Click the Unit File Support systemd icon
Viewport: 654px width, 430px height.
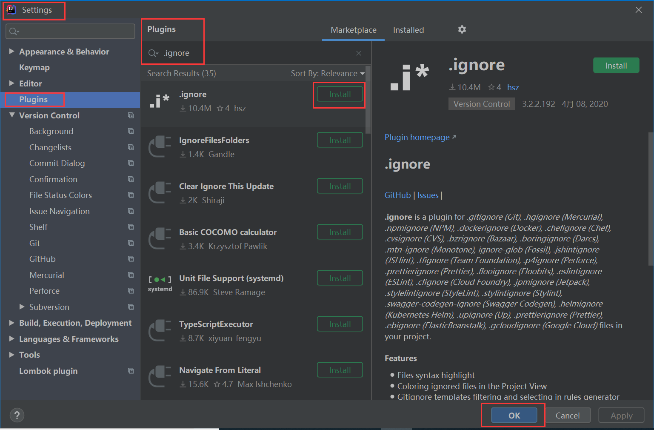(x=160, y=283)
